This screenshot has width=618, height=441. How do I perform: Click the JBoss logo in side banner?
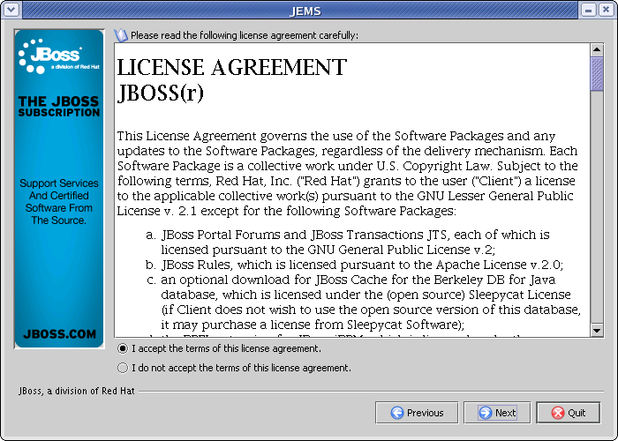pyautogui.click(x=59, y=56)
